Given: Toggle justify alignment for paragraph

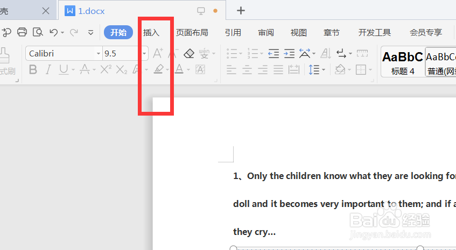Looking at the screenshot, I should 278,70.
